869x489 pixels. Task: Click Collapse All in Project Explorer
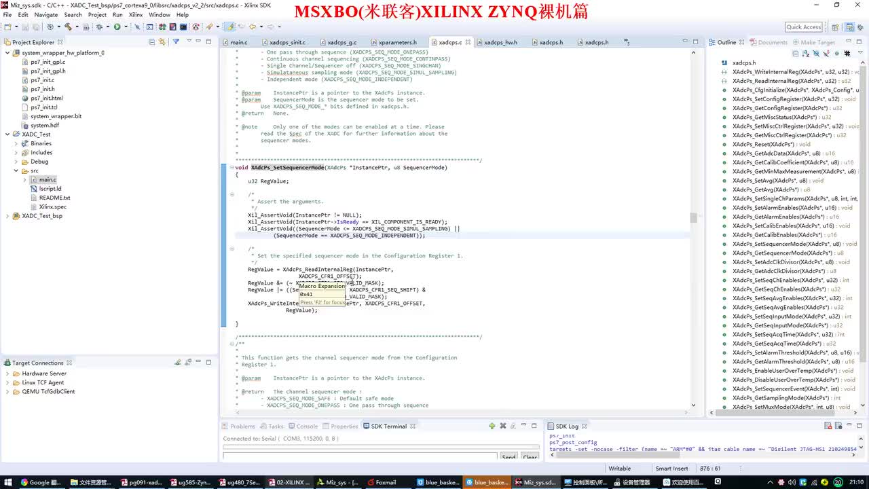[x=151, y=42]
